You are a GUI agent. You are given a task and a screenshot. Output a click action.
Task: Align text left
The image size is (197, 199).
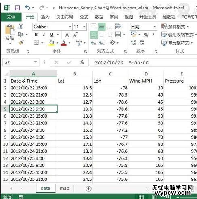click(x=94, y=35)
